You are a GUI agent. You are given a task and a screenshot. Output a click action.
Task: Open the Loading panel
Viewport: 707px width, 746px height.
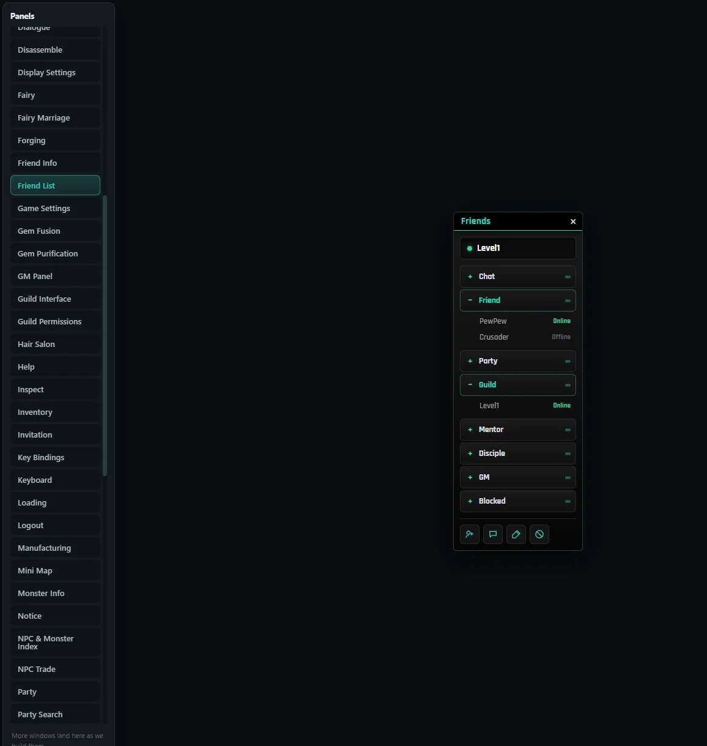(x=55, y=502)
